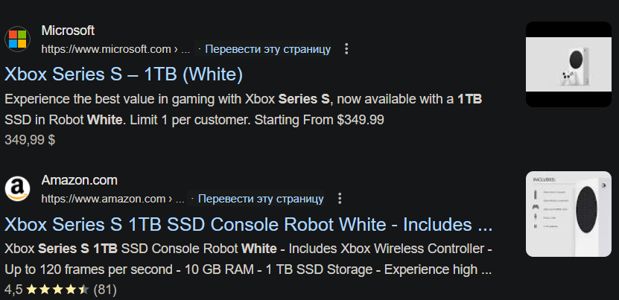Click the (81) review count
This screenshot has height=300, width=619.
(x=105, y=289)
